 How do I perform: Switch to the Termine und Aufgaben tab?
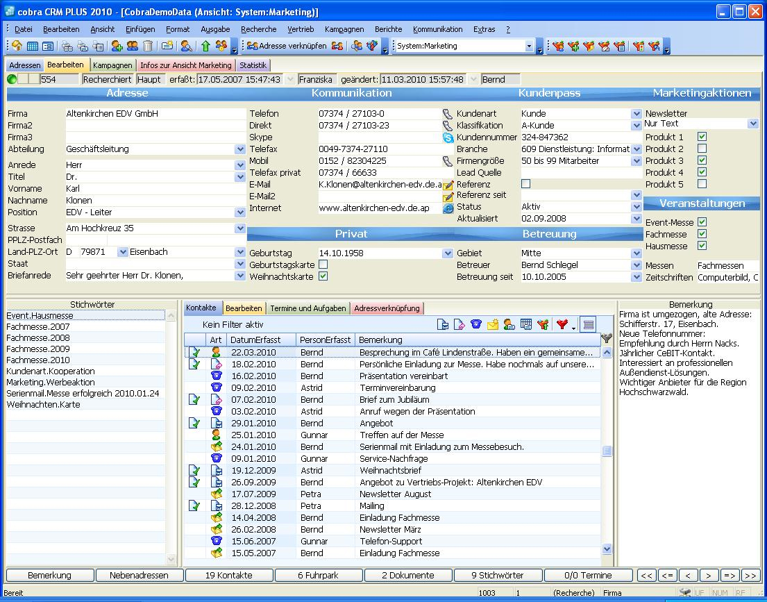point(308,308)
